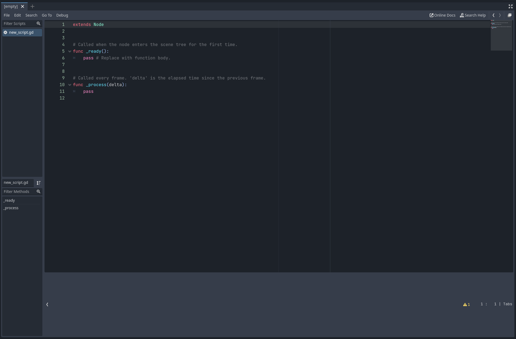
Task: Click the warning count in the status bar
Action: [466, 304]
